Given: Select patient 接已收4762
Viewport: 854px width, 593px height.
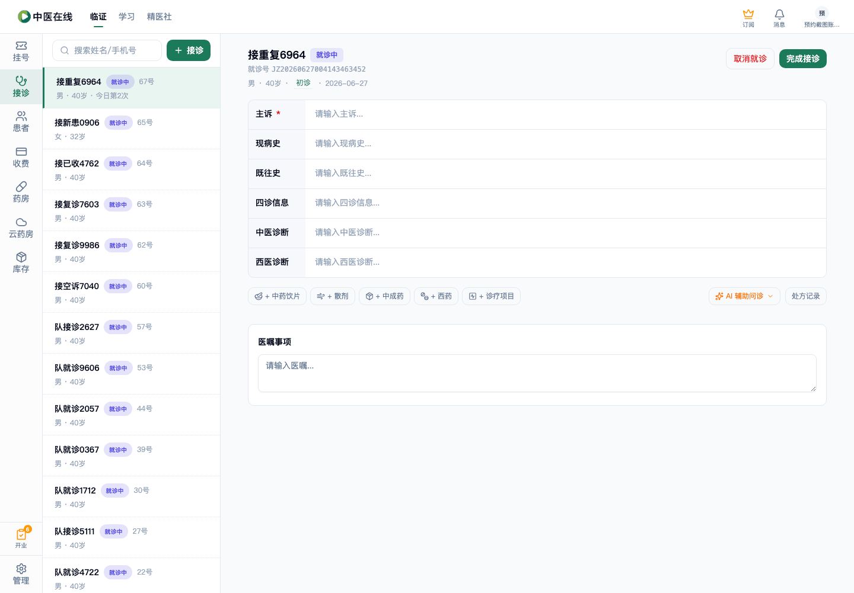Looking at the screenshot, I should (x=132, y=169).
